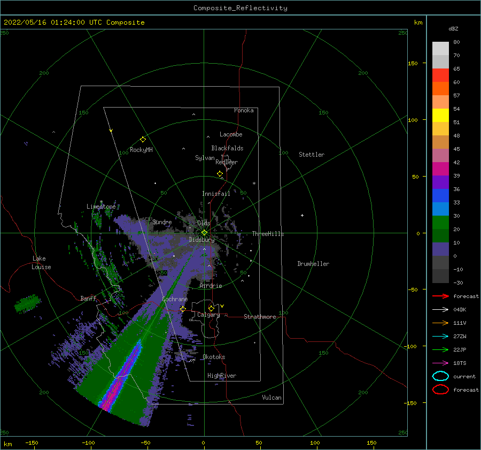
Task: Click the HighRiver town label
Action: [x=222, y=376]
